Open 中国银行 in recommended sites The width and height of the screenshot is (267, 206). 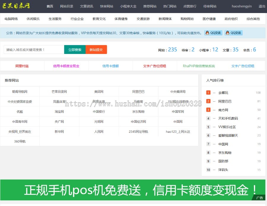(x=99, y=111)
